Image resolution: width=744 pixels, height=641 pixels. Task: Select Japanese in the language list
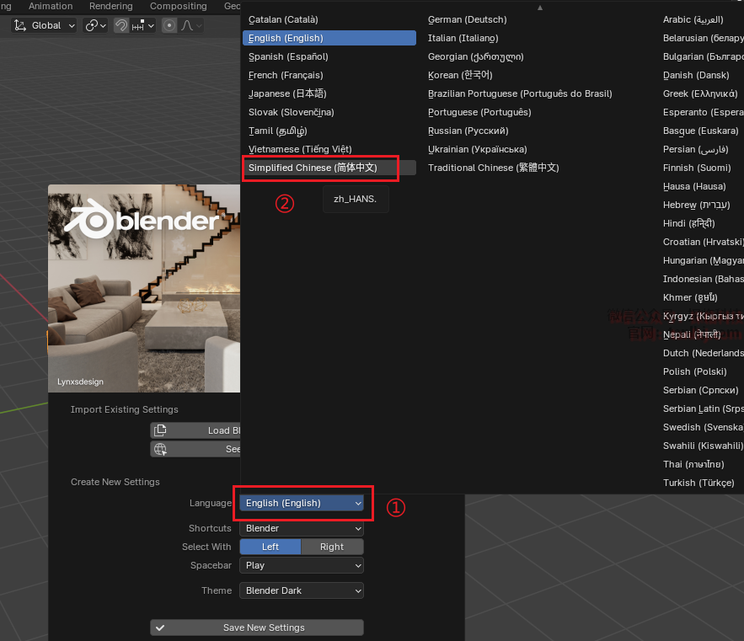(287, 93)
